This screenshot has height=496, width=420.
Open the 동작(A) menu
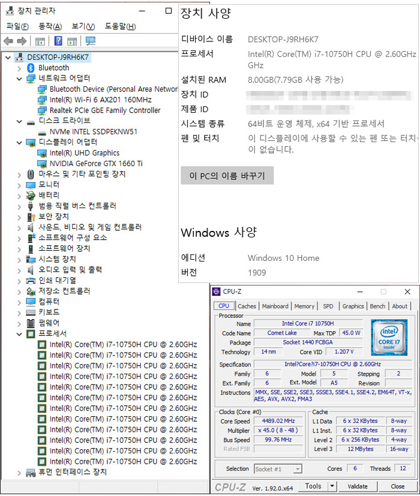click(x=50, y=26)
